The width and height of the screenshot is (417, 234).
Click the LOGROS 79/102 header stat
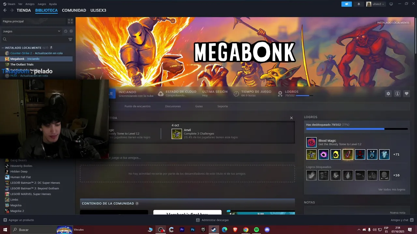click(x=295, y=94)
